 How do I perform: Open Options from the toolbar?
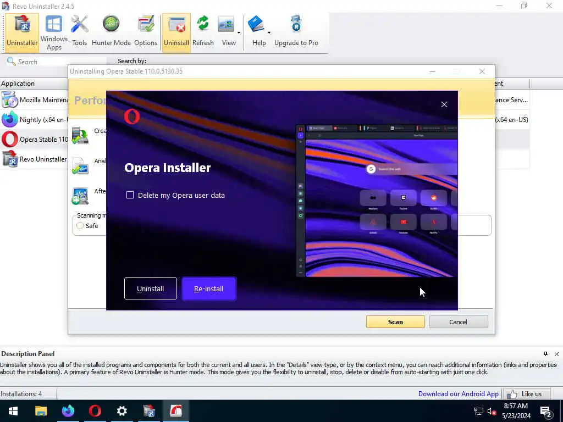[x=146, y=31]
